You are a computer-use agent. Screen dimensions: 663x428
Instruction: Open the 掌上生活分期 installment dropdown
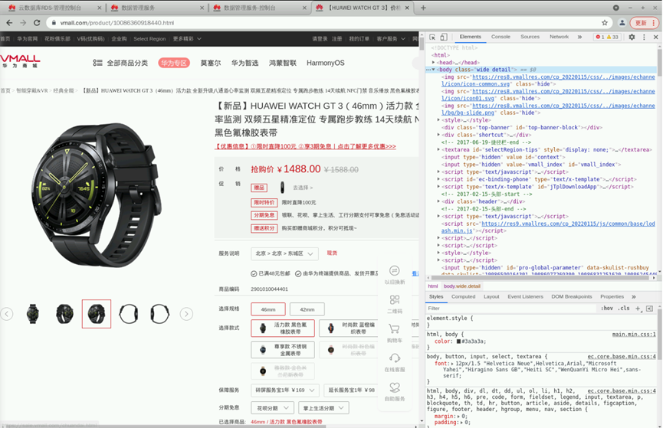click(x=323, y=408)
